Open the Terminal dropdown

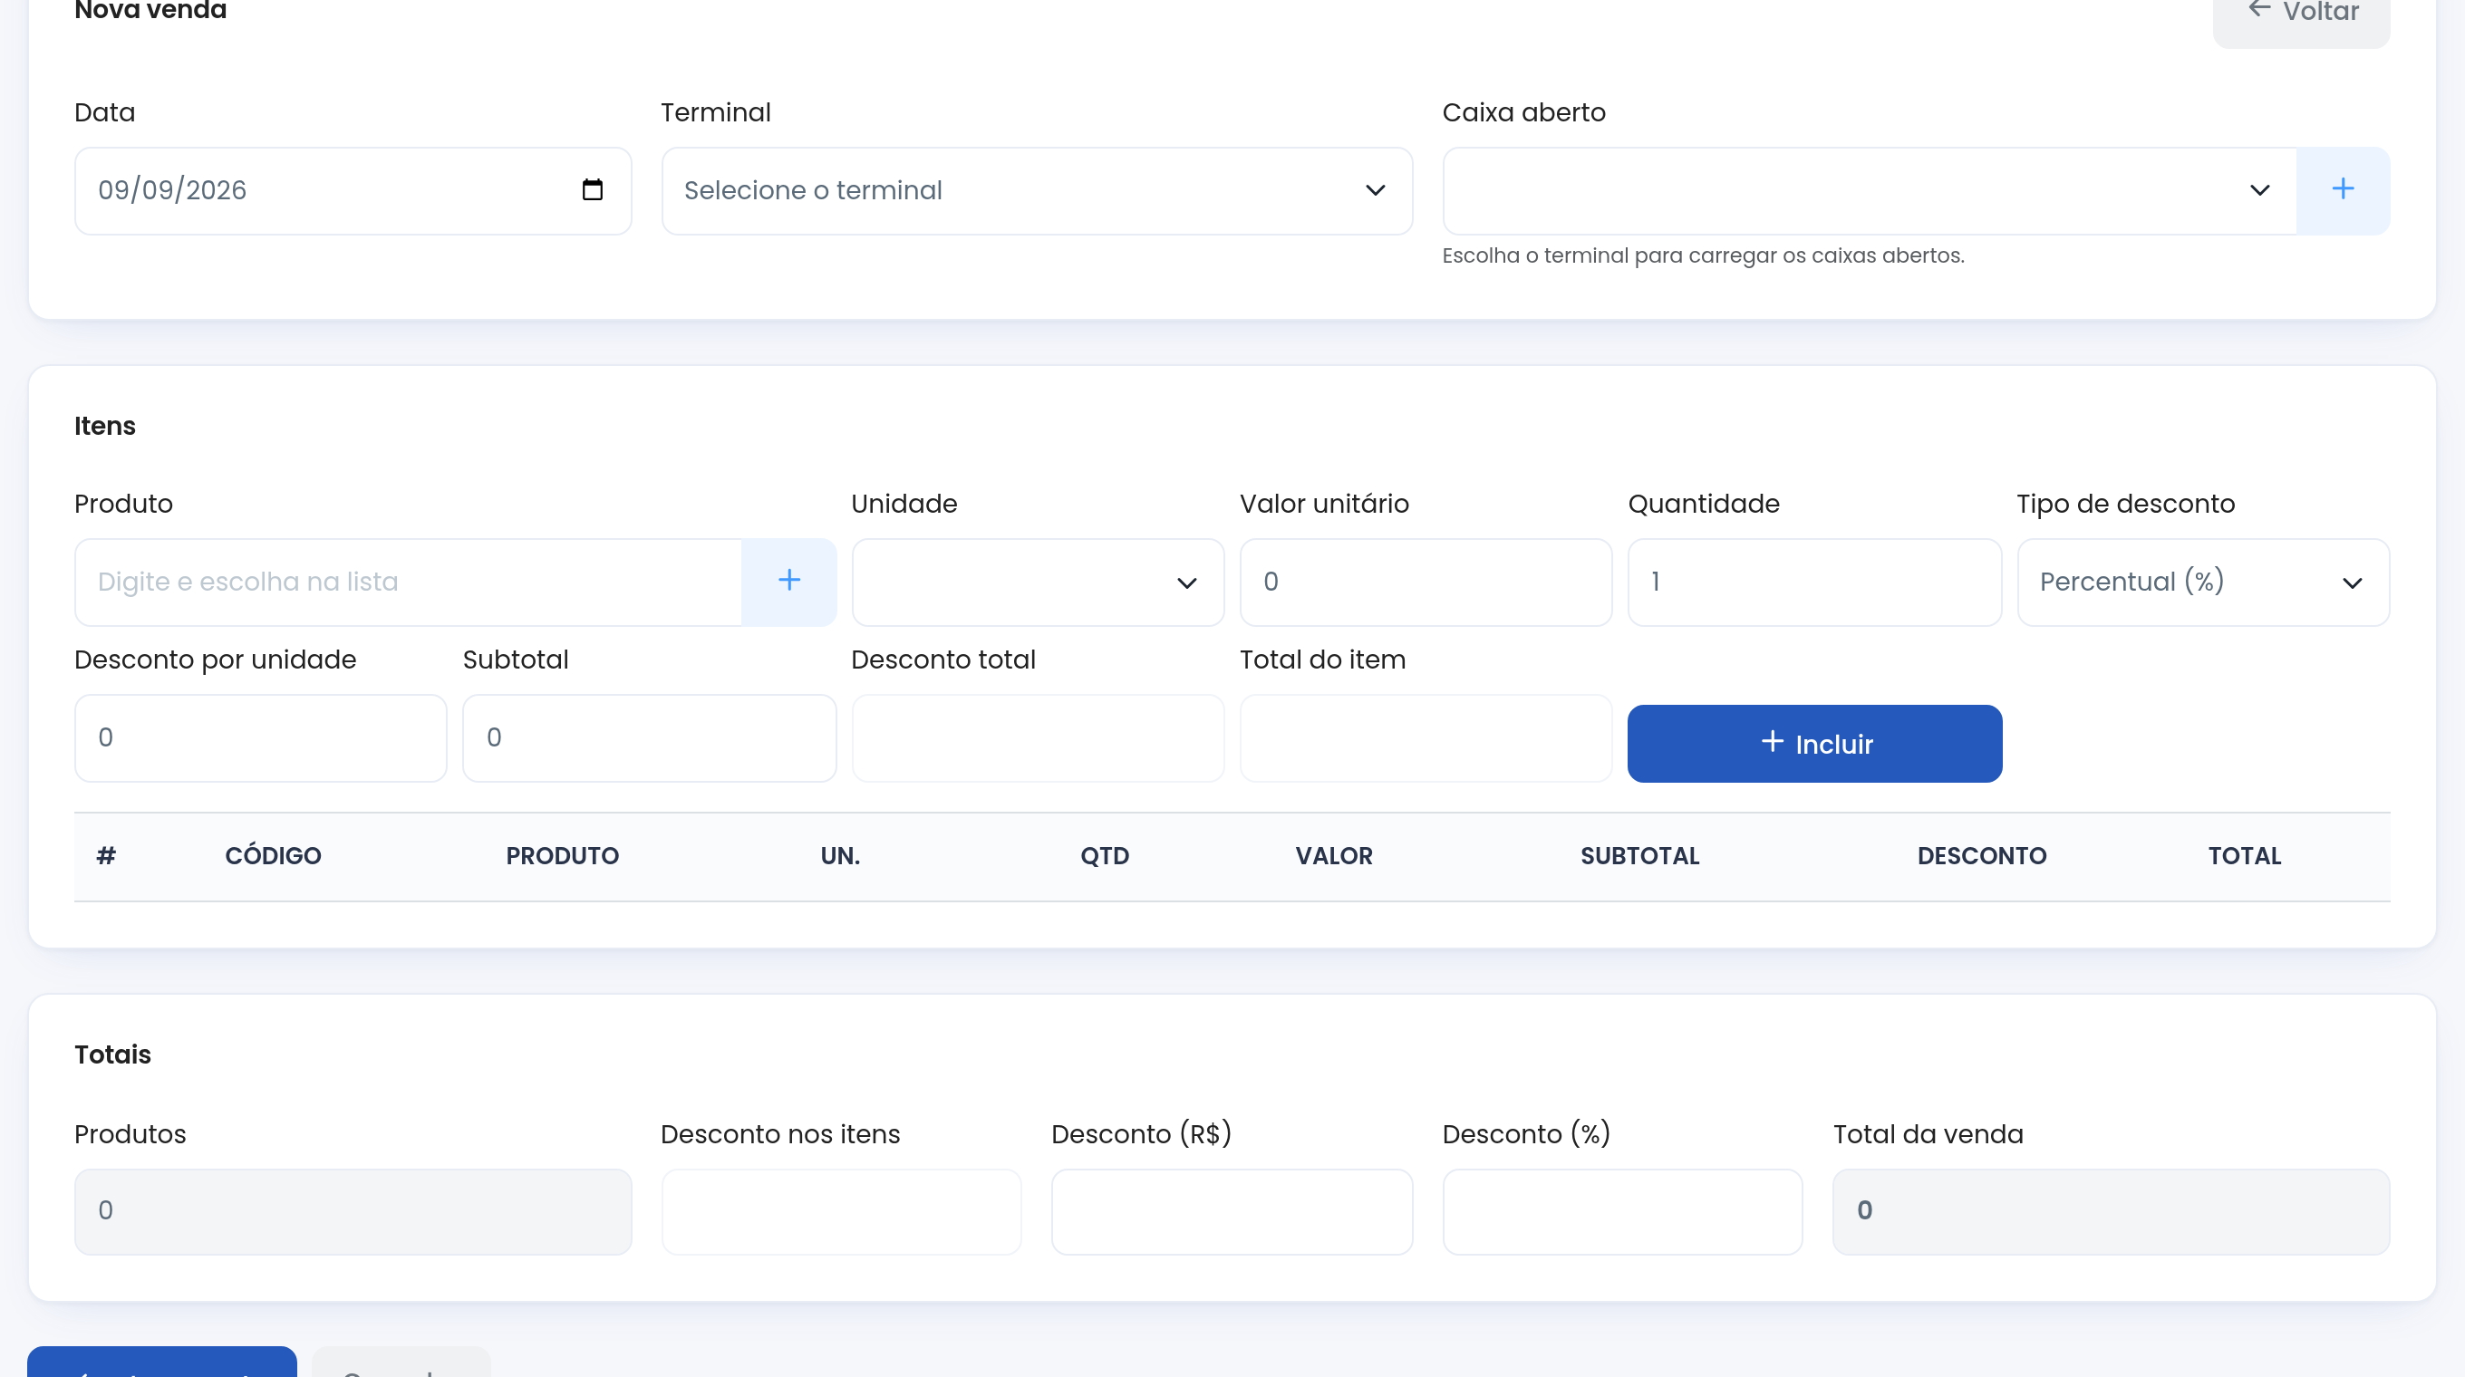pos(1038,190)
